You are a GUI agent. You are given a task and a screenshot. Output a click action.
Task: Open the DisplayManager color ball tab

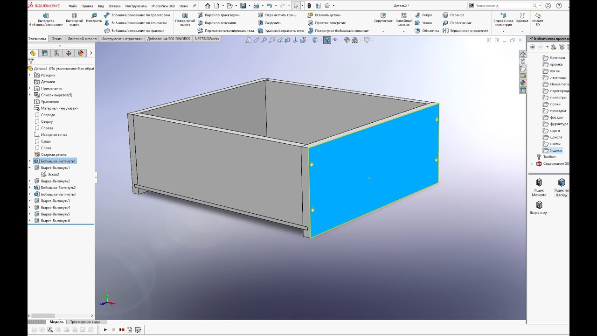81,53
